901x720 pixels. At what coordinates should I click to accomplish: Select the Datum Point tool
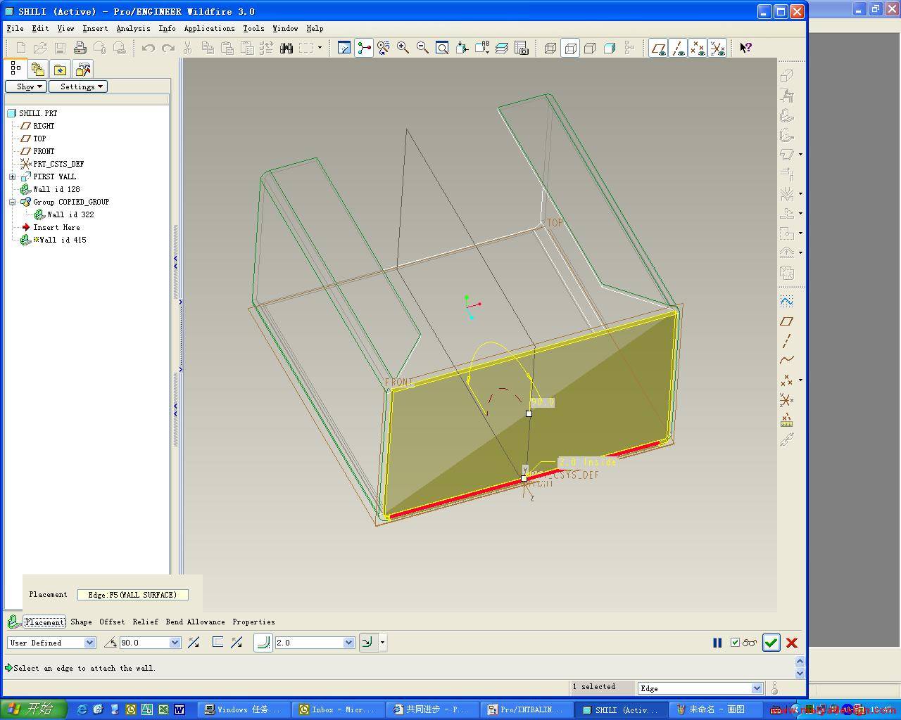pos(787,380)
